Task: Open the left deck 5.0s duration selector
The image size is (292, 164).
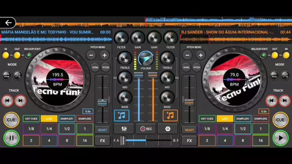Action: (x=88, y=111)
